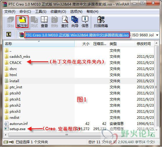Screen dimensions: 162x147
Task: Click the 1996/9/11 date cell
Action: [x=145, y=124]
